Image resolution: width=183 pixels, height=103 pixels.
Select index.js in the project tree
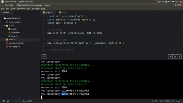coord(12,39)
